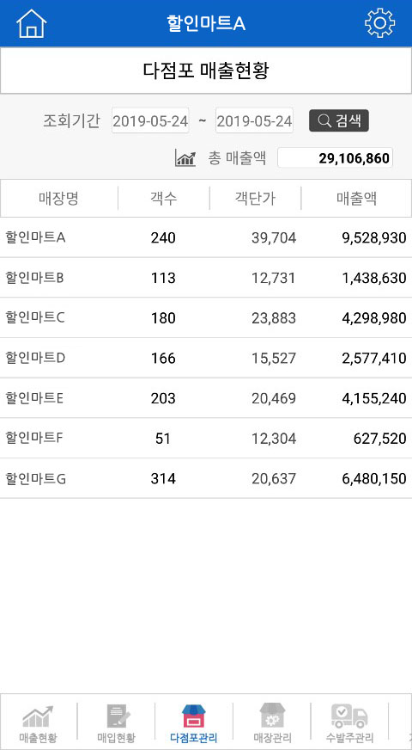Click the chart icon beside 총 매출액
The width and height of the screenshot is (412, 750).
click(x=185, y=158)
